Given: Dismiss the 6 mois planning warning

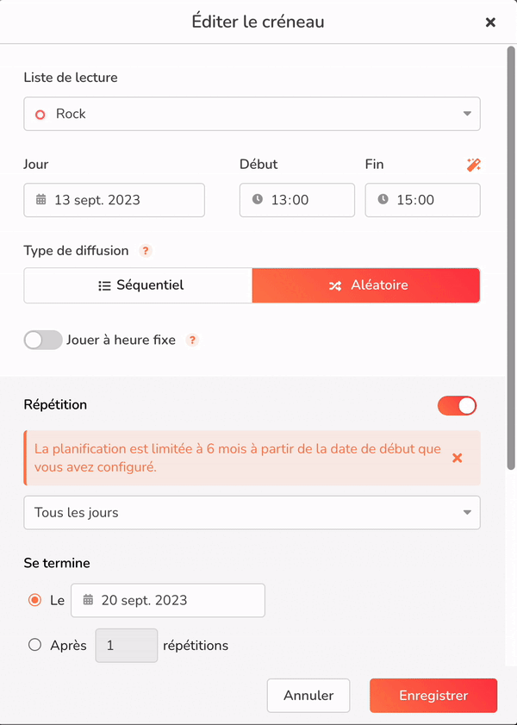Looking at the screenshot, I should coord(457,459).
